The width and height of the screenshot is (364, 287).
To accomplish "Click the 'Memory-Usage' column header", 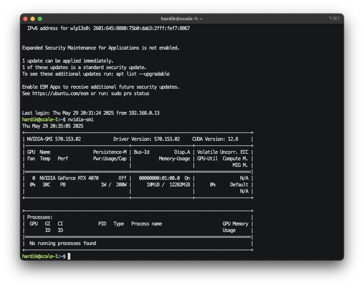I will click(174, 159).
